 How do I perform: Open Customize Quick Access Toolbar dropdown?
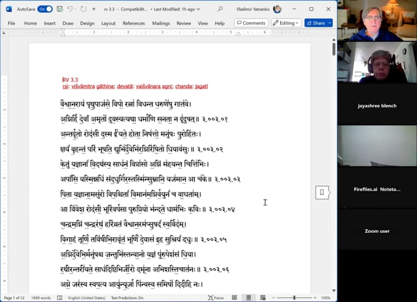94,9
